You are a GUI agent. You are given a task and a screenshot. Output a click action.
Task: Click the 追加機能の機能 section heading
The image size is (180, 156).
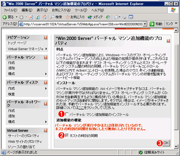point(69,120)
